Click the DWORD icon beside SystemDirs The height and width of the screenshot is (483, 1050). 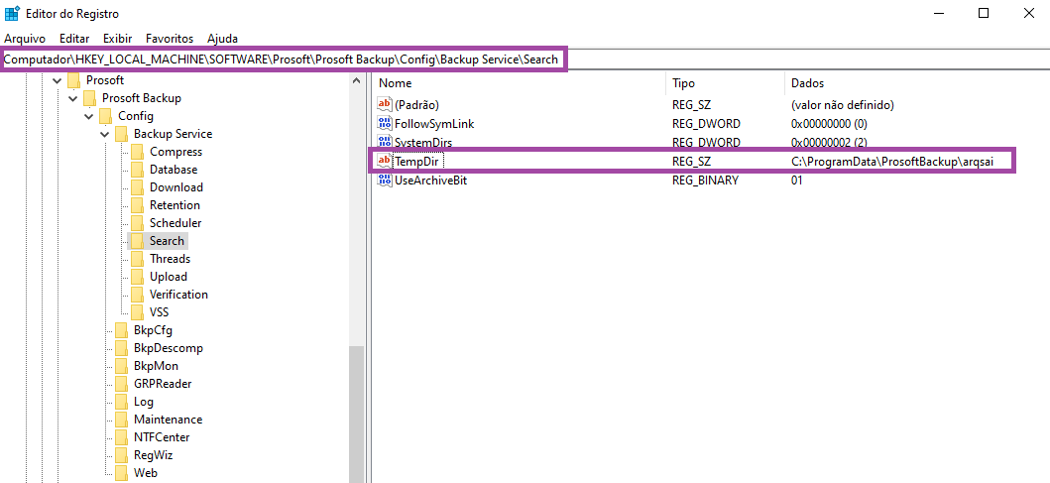point(385,142)
